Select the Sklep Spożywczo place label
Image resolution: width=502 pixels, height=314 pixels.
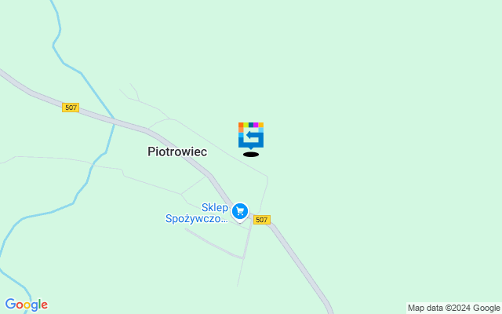click(x=197, y=213)
